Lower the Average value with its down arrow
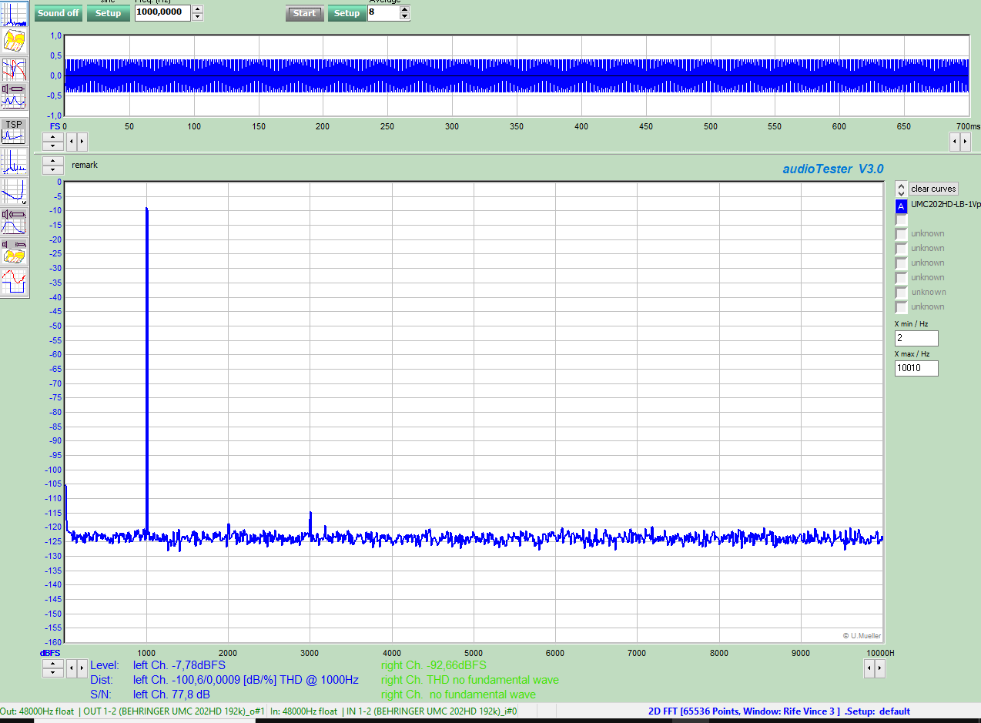981x723 pixels. (403, 16)
